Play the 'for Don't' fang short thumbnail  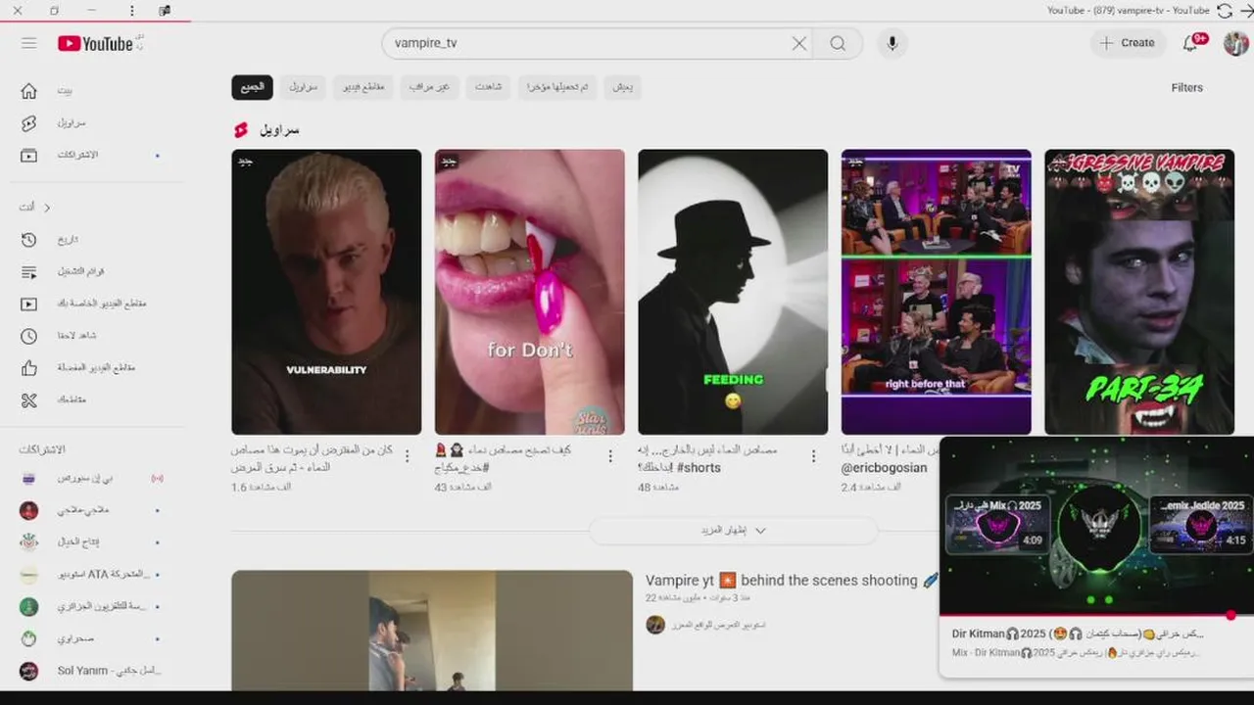pyautogui.click(x=529, y=292)
